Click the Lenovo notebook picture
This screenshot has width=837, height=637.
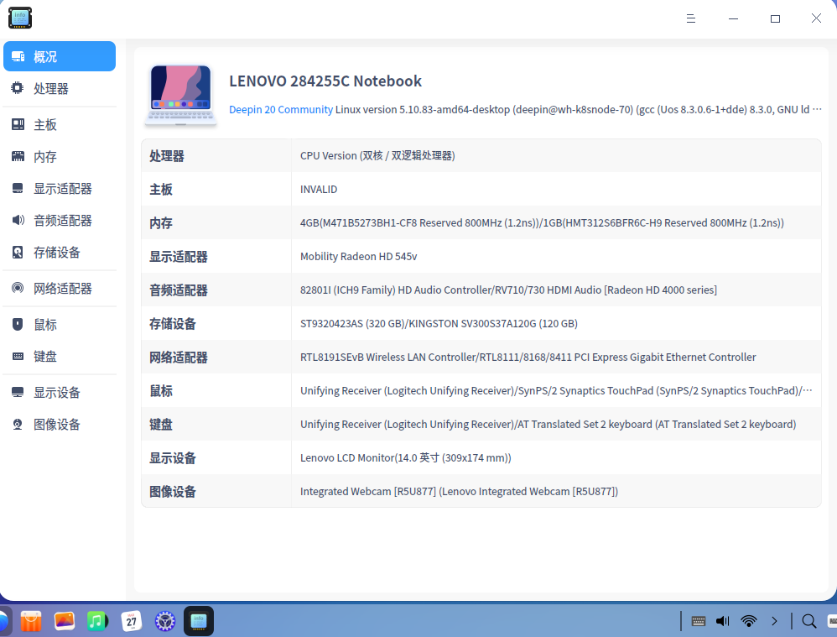(180, 96)
